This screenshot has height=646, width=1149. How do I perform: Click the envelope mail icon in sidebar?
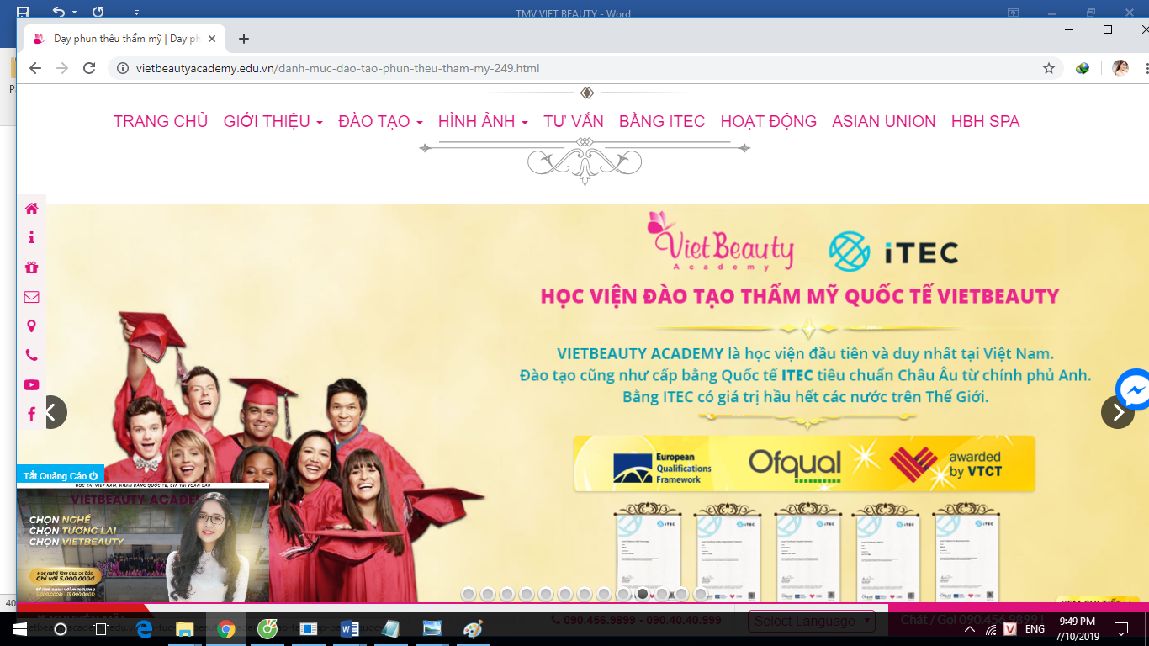click(x=31, y=297)
